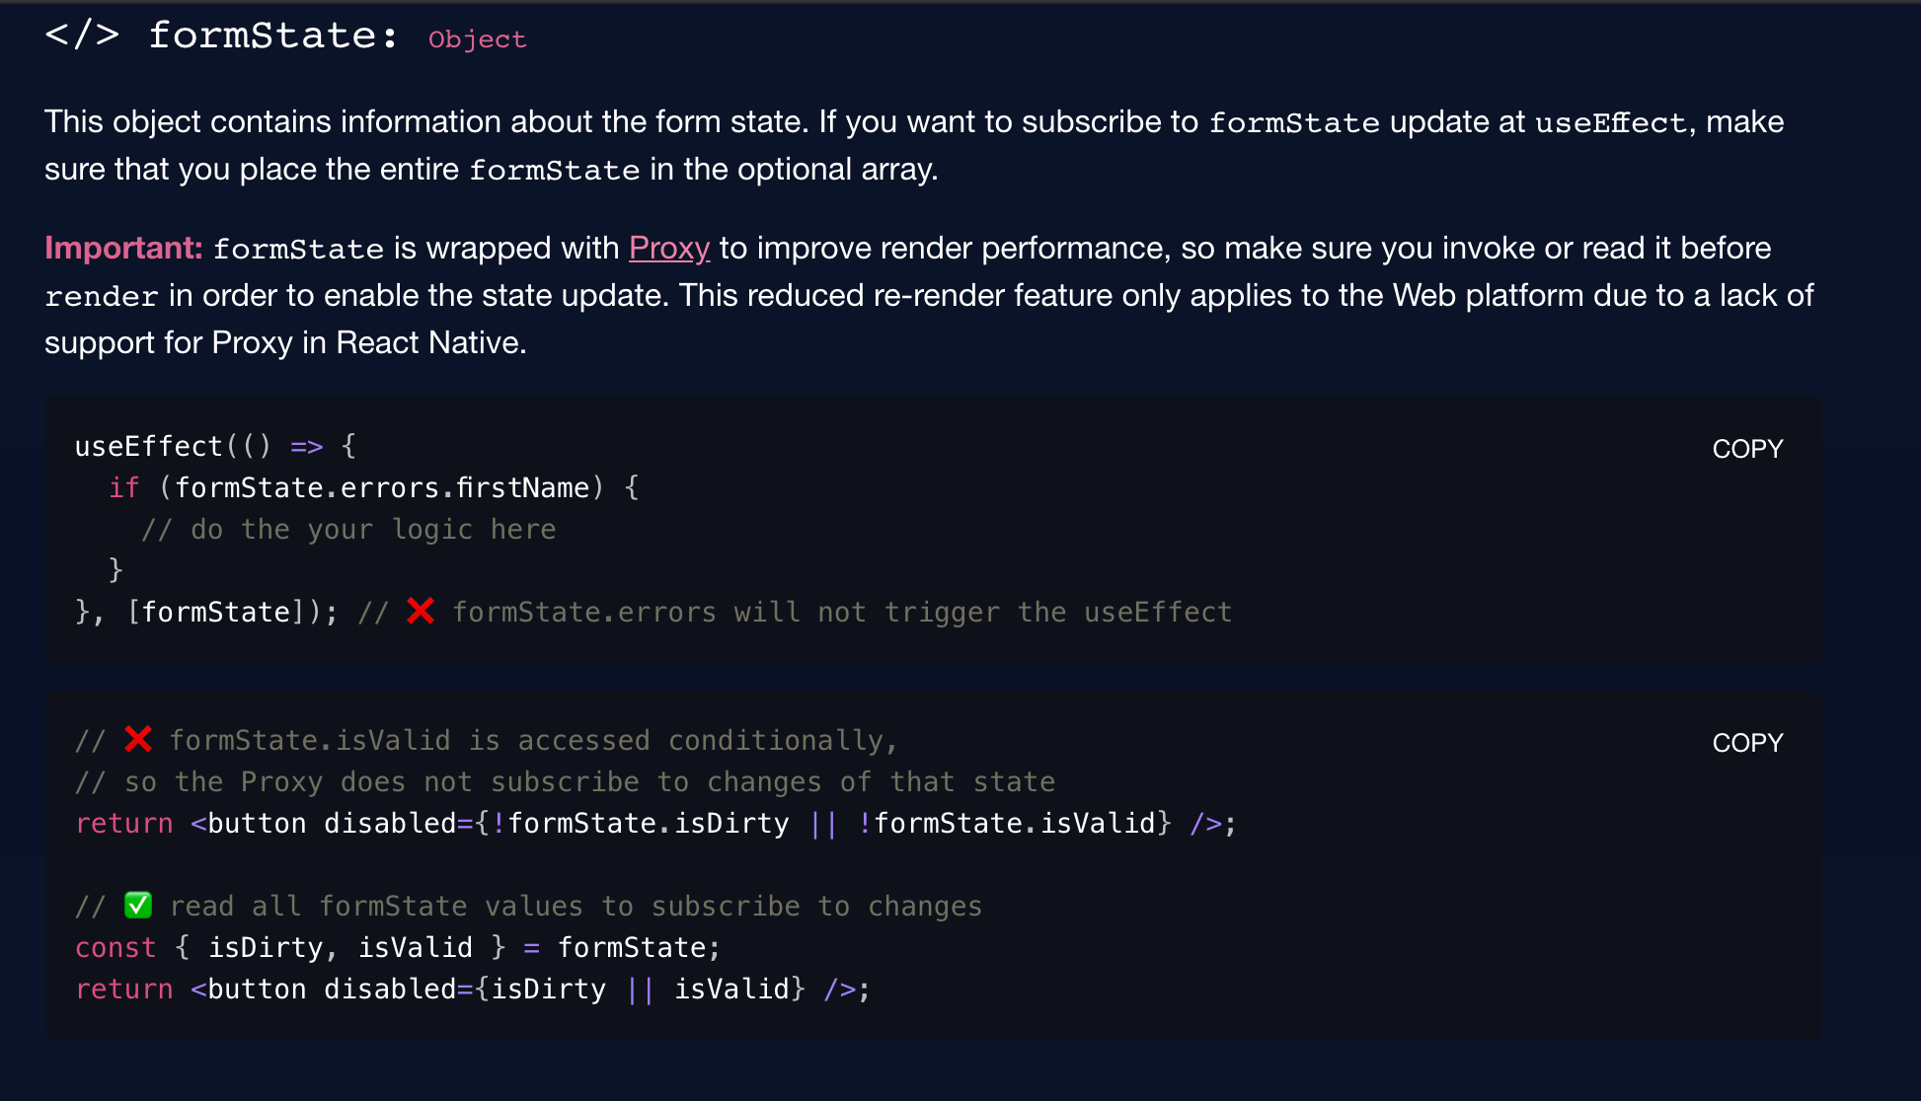Click the red X before formState.isValid comment

[138, 739]
